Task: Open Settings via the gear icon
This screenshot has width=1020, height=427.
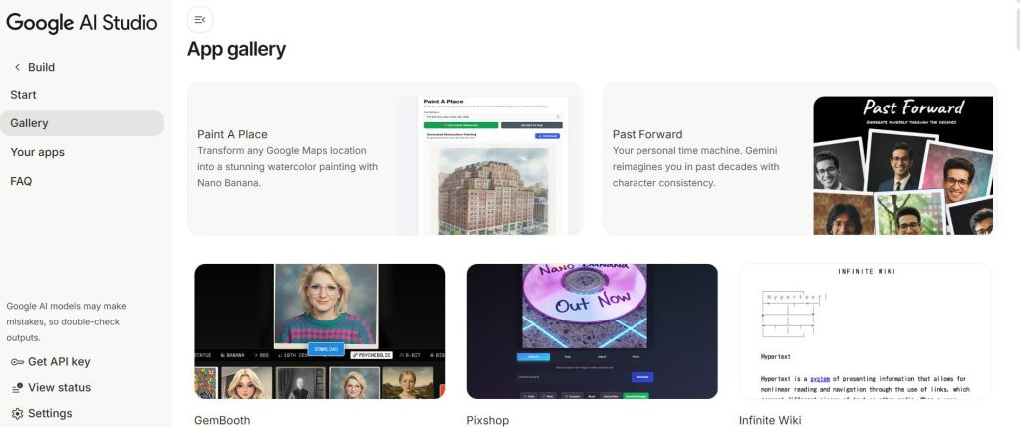Action: pos(17,414)
